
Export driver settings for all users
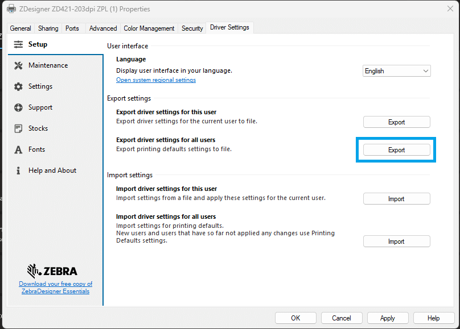tap(397, 150)
